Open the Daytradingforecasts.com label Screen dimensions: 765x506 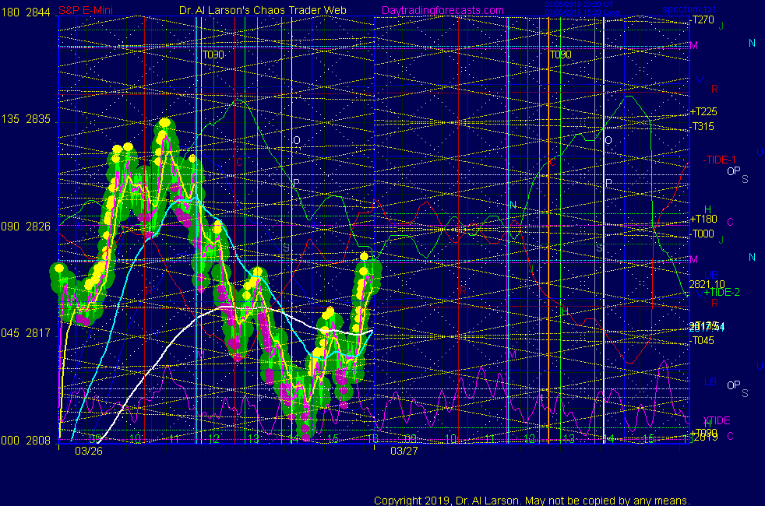442,10
